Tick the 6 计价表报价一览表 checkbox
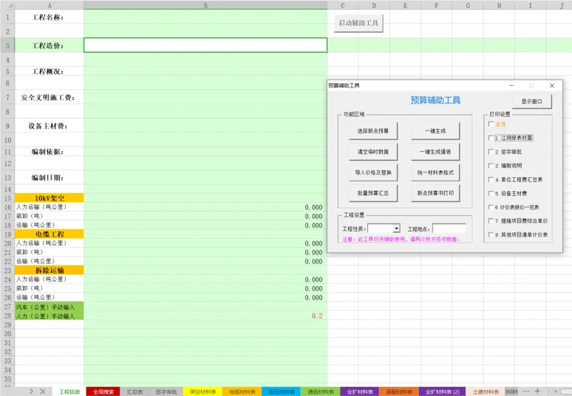The height and width of the screenshot is (396, 572). click(491, 207)
